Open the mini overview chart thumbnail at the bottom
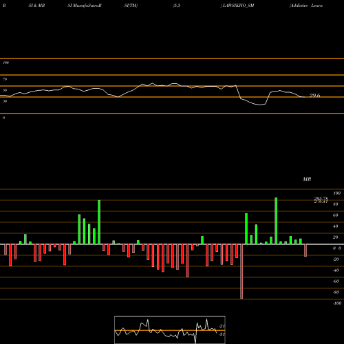 (x=170, y=330)
